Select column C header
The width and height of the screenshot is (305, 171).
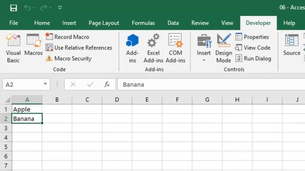coord(87,100)
